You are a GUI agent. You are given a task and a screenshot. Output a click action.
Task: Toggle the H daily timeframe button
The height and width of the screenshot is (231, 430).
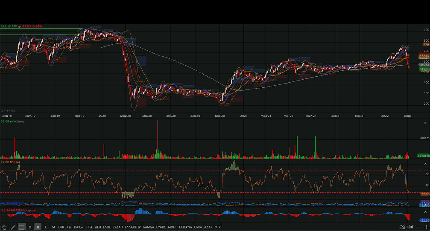tap(38, 227)
